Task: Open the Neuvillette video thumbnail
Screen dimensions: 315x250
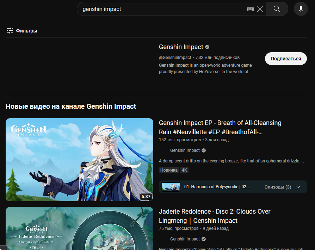Action: point(79,160)
